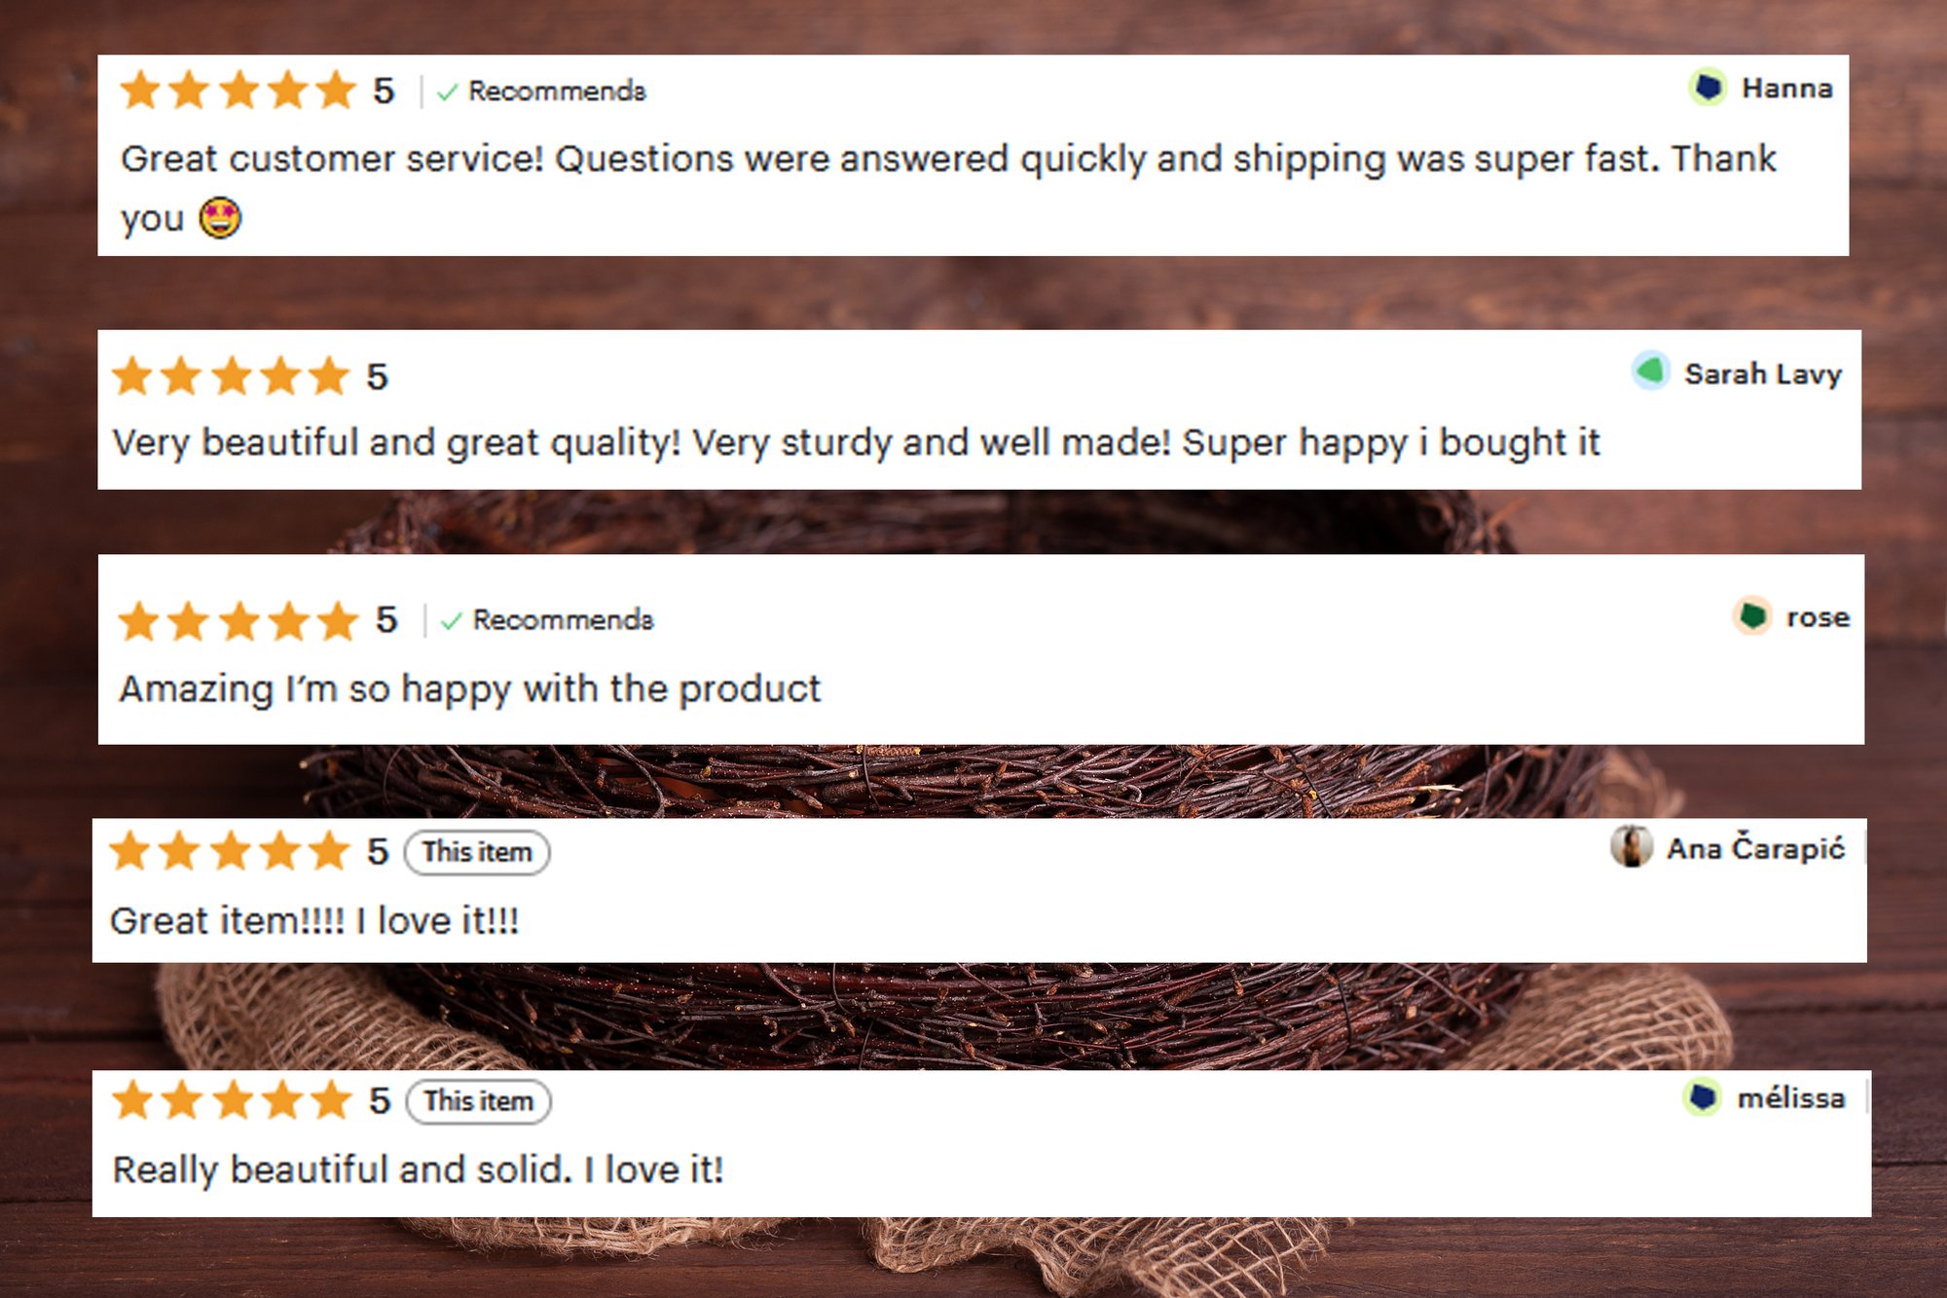Click Sarah Lavy's green avatar icon
Screen dimensions: 1947x1298
[1651, 371]
